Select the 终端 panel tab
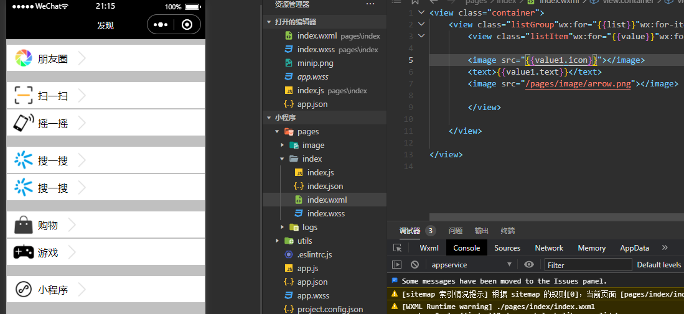The image size is (684, 314). pyautogui.click(x=508, y=231)
